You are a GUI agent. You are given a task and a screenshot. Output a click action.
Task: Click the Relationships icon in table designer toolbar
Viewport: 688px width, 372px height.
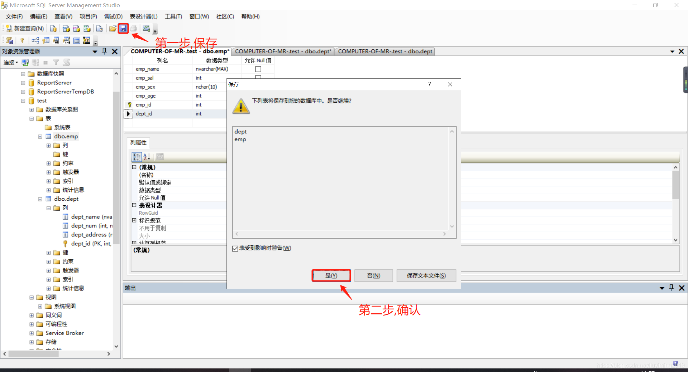point(35,40)
